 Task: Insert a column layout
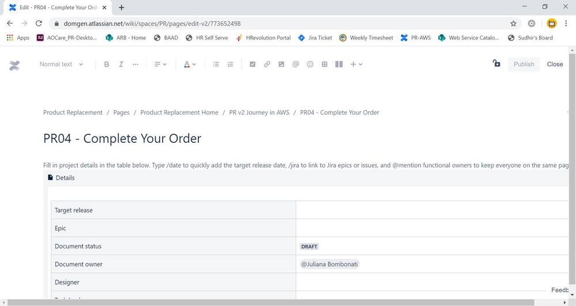click(x=339, y=65)
